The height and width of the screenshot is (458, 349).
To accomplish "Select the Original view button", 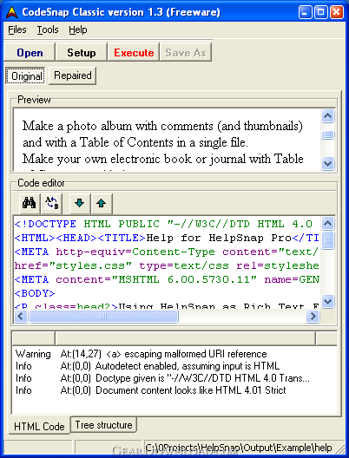I will click(x=25, y=76).
